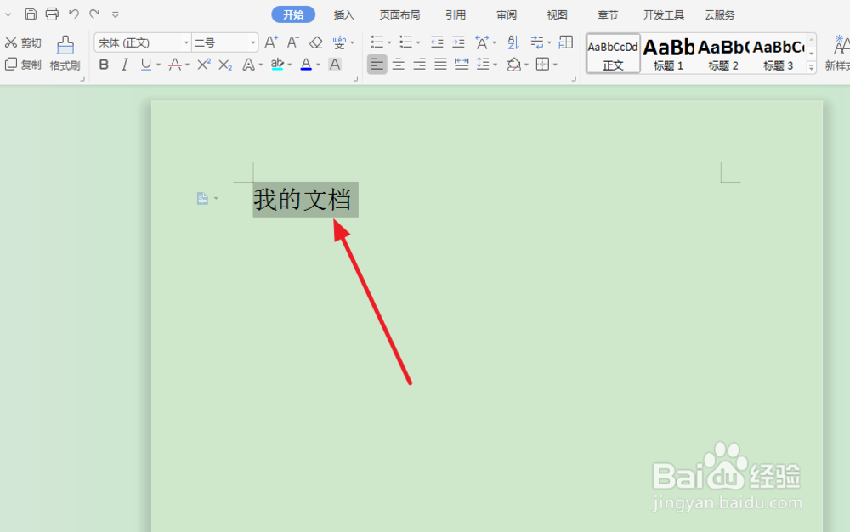Image resolution: width=850 pixels, height=532 pixels.
Task: Click the sort A-Z icon
Action: click(x=513, y=42)
